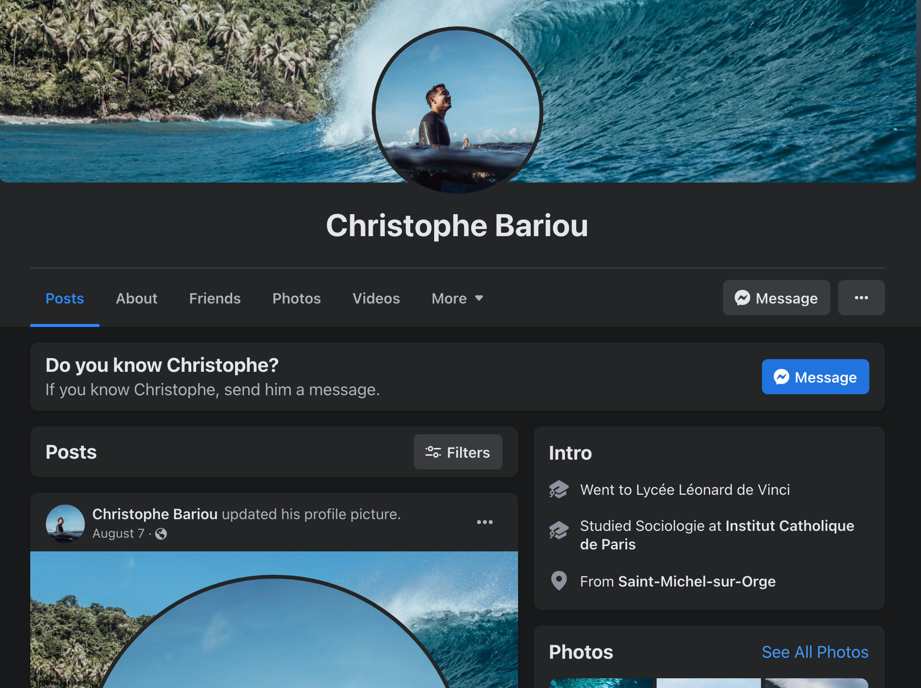Click the school icon beside Lycée Léonard de Vinci
The image size is (921, 688).
tap(559, 489)
